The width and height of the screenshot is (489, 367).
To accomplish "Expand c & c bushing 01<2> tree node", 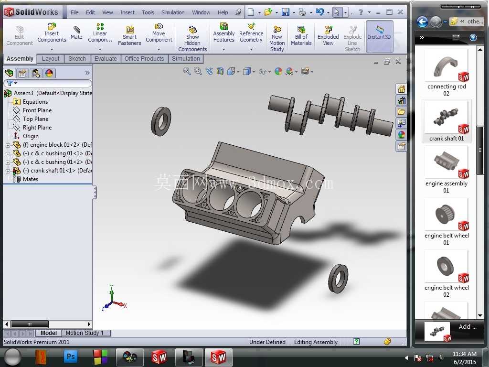I will click(8, 162).
